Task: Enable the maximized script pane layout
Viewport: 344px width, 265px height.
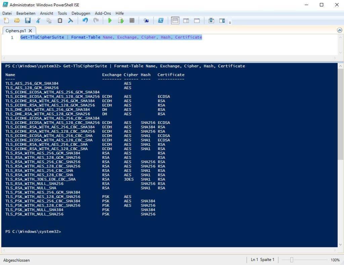Action: (196, 20)
